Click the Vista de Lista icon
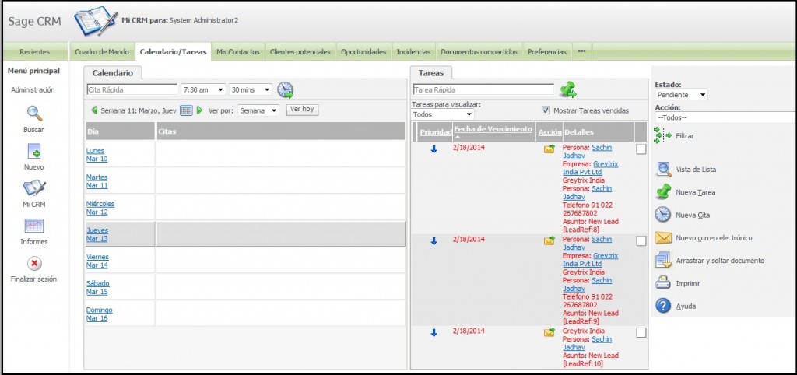 [663, 169]
